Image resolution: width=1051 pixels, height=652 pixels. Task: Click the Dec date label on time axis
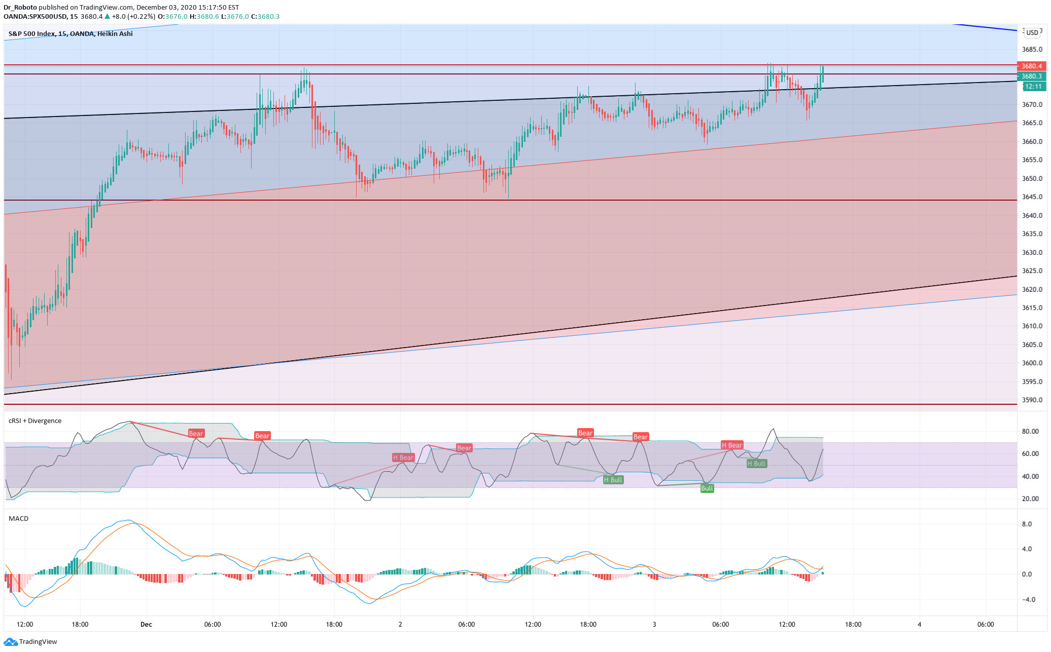click(146, 625)
